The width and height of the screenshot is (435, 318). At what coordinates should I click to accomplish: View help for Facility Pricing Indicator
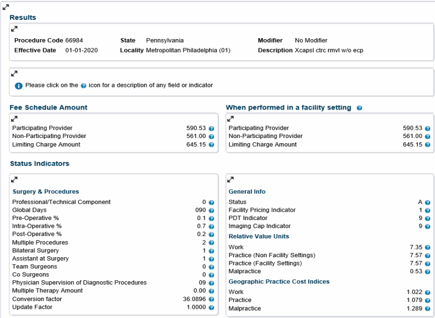point(428,210)
